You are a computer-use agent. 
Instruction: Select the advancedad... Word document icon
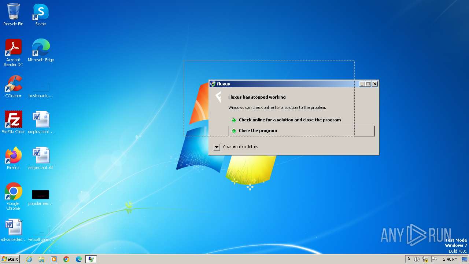tap(13, 230)
